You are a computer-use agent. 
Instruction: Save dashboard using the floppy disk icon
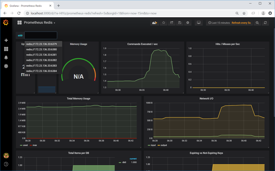[180, 23]
